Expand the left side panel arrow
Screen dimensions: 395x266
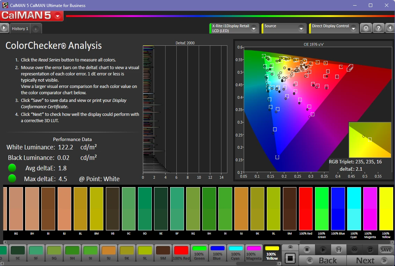[4, 28]
